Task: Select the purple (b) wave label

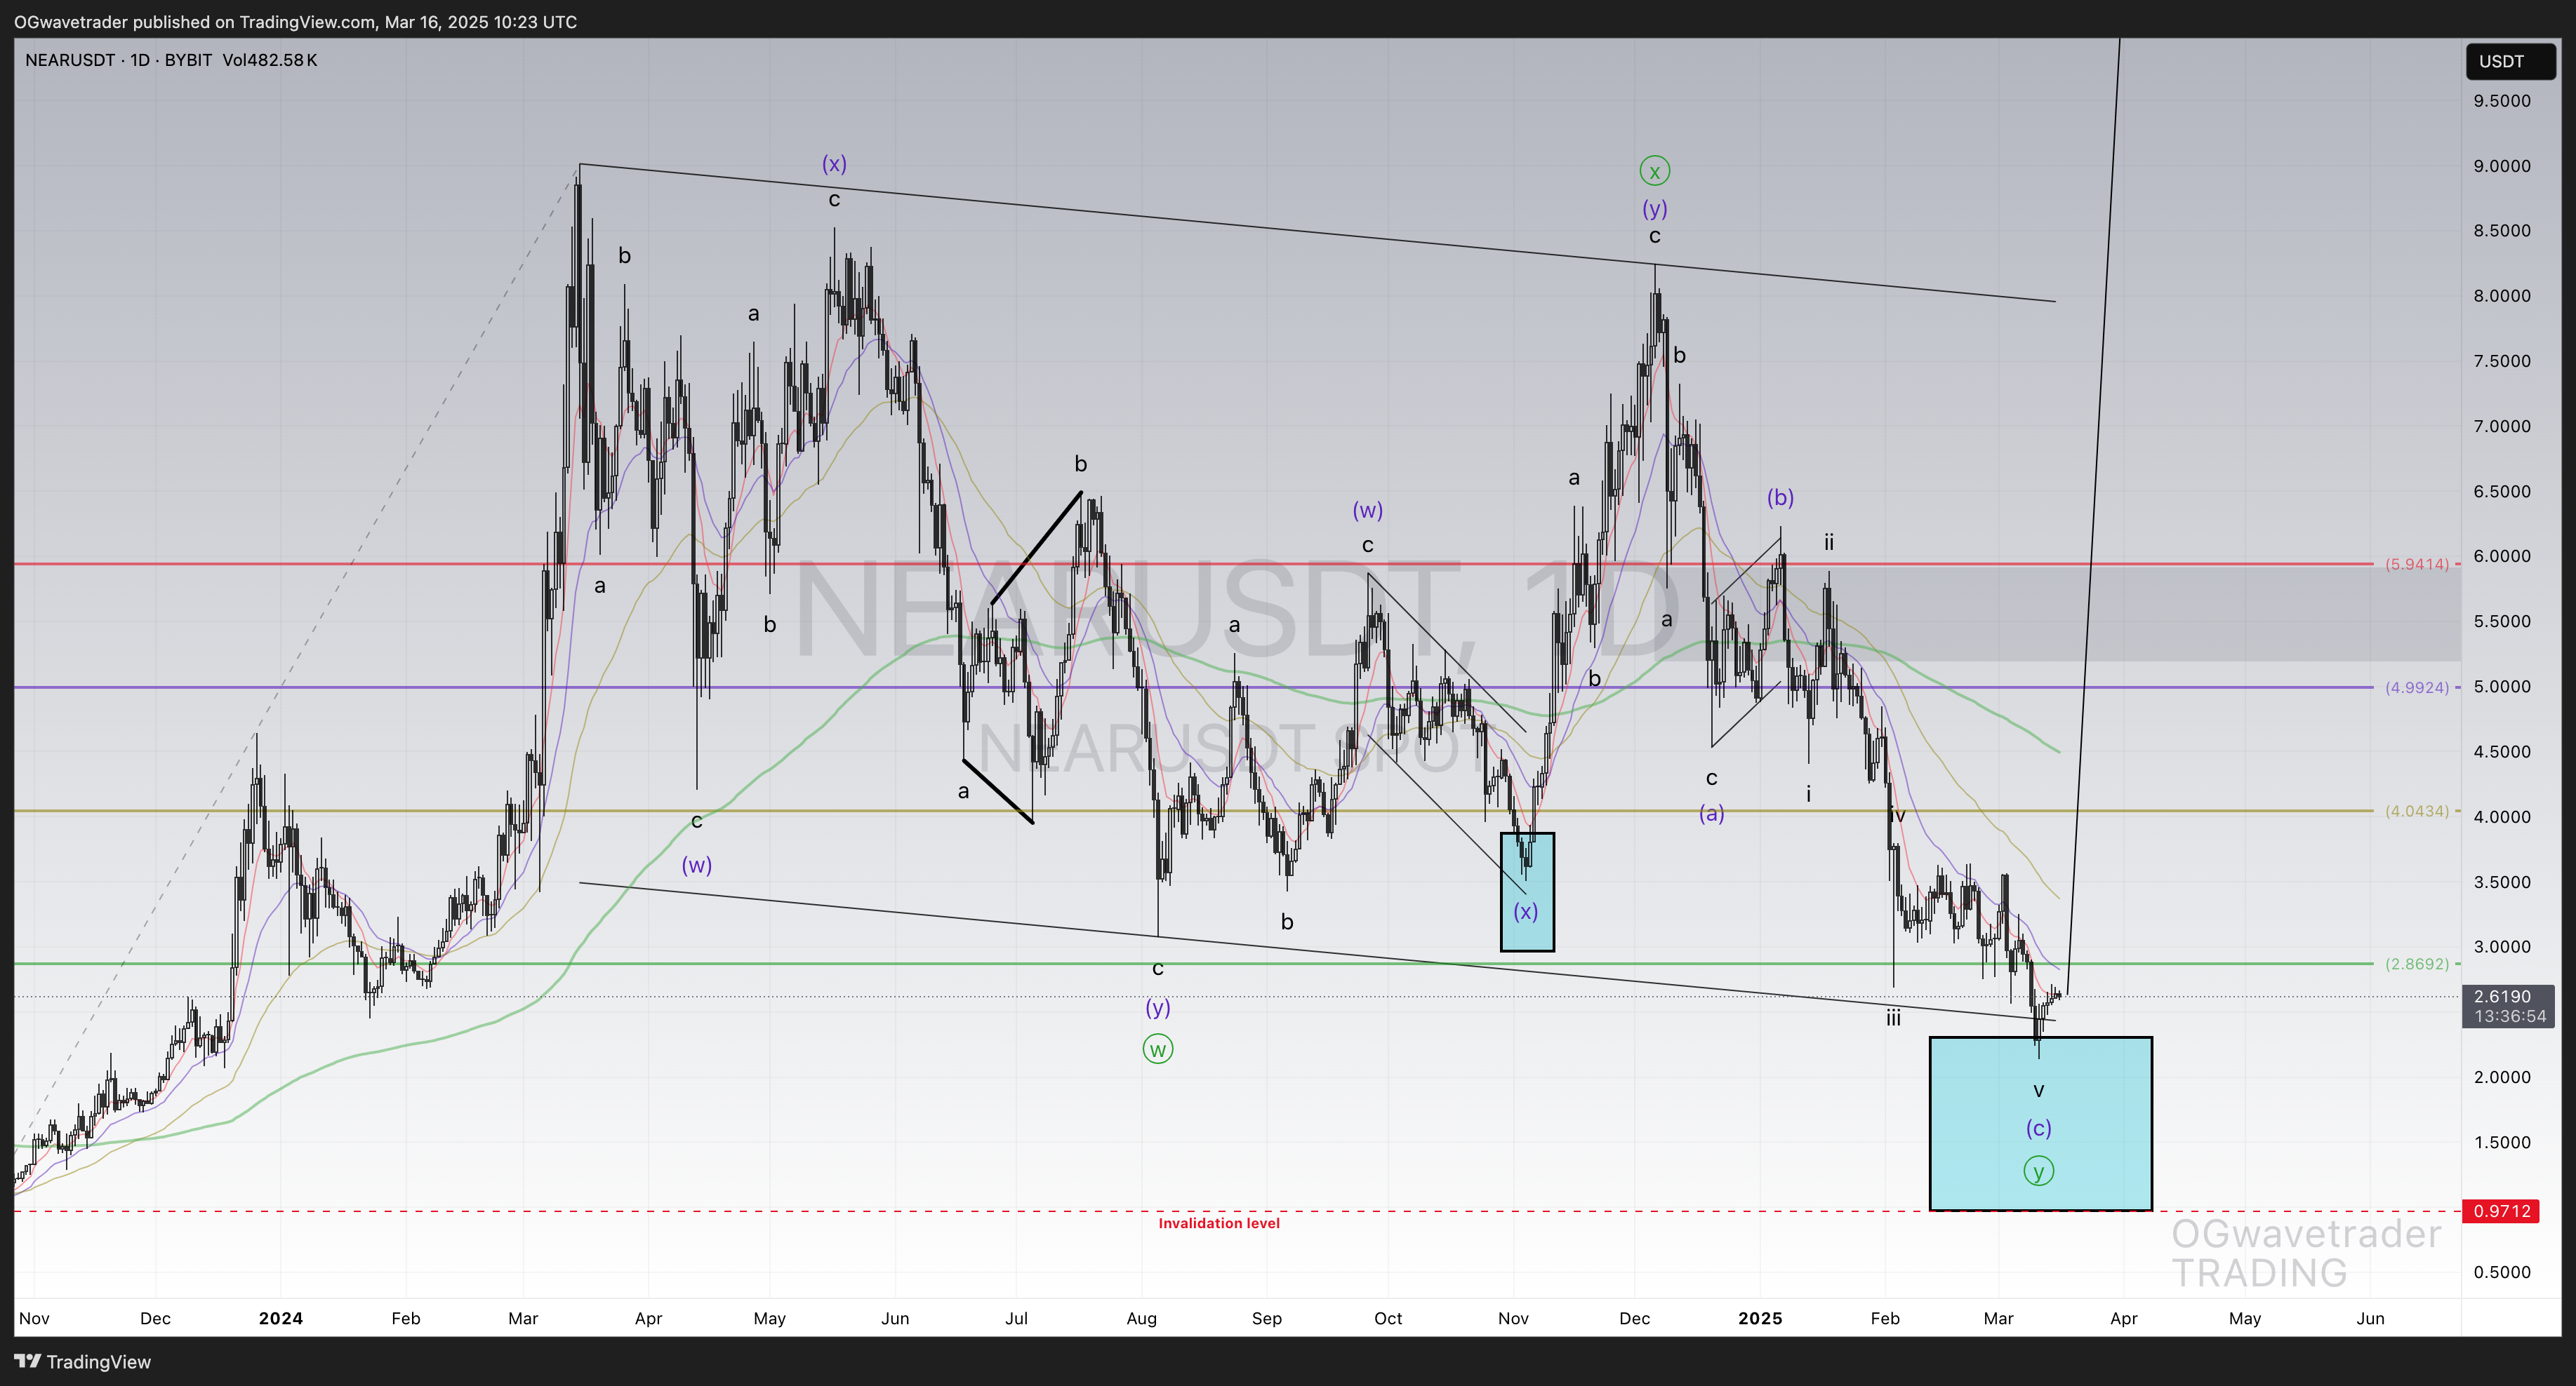Action: [1780, 497]
